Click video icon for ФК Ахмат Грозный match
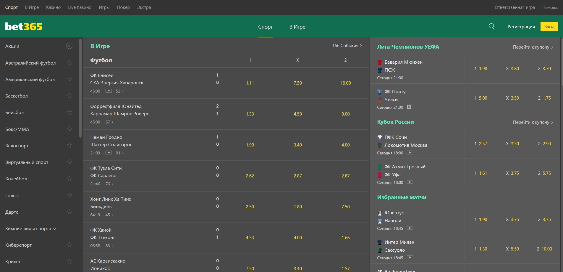The height and width of the screenshot is (272, 563). coord(410,182)
